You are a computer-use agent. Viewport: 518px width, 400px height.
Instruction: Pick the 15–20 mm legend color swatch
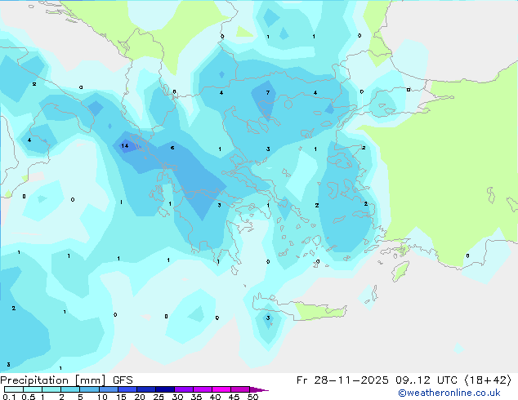point(127,389)
